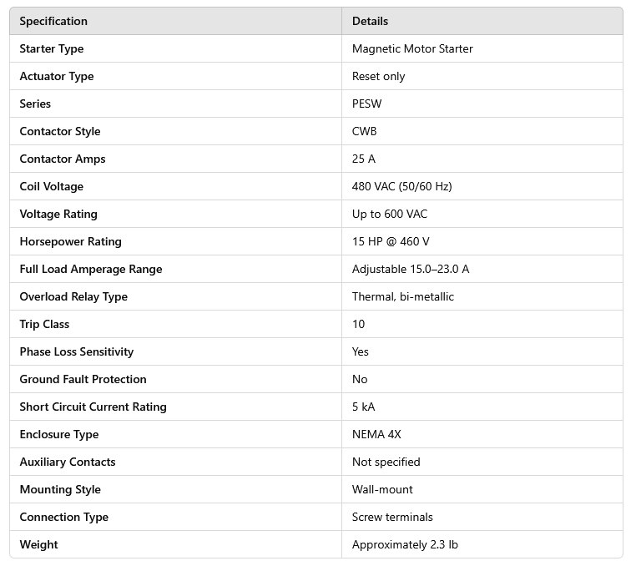Select the Magnetic Motor Starter cell
Screen dimensions: 636x566
[x=412, y=48]
